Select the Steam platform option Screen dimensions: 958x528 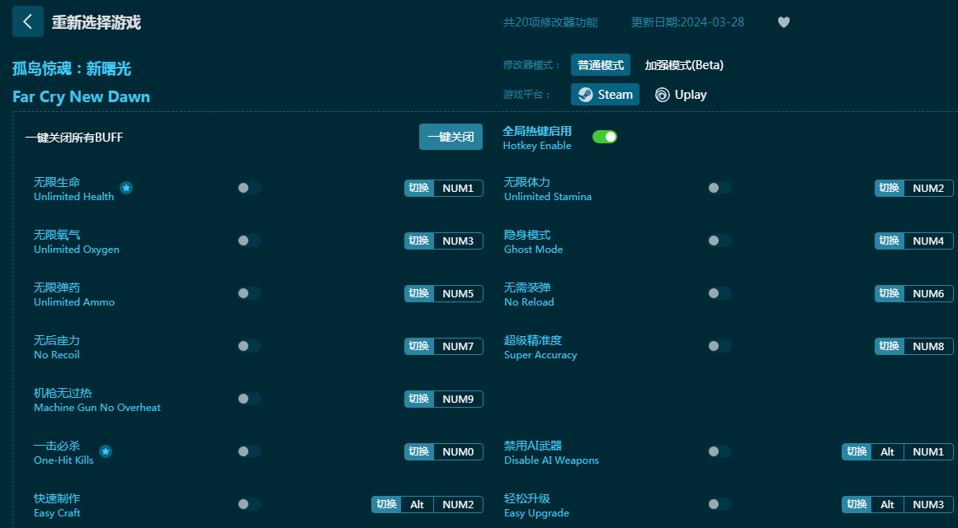click(605, 95)
